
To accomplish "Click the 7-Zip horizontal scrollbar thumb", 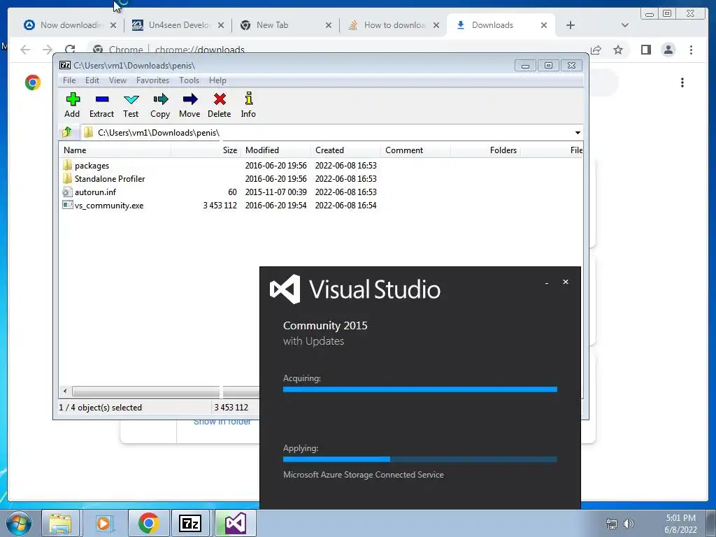I will (166, 392).
